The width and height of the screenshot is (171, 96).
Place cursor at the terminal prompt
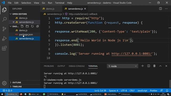[x=45, y=86]
